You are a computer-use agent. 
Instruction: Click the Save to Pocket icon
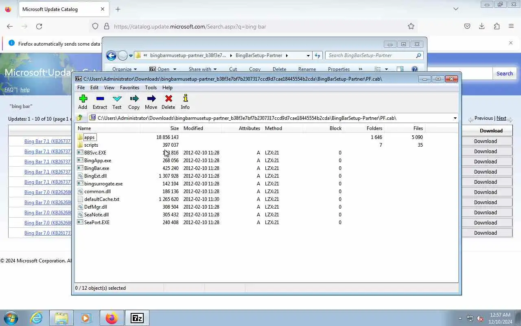pyautogui.click(x=467, y=26)
